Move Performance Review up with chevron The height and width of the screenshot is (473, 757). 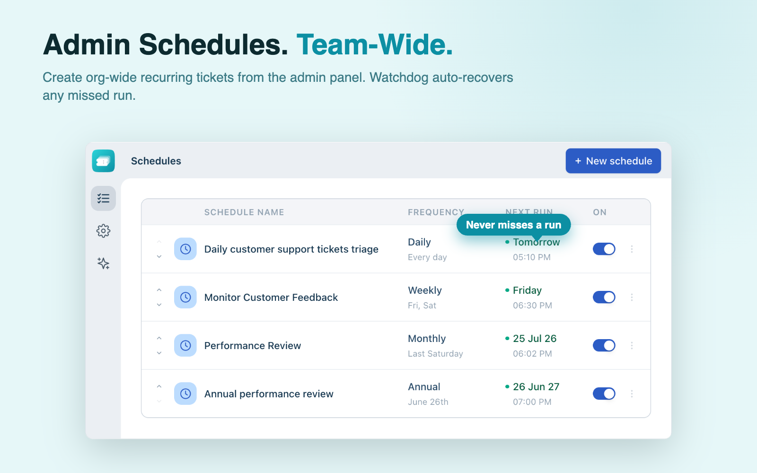pos(159,338)
